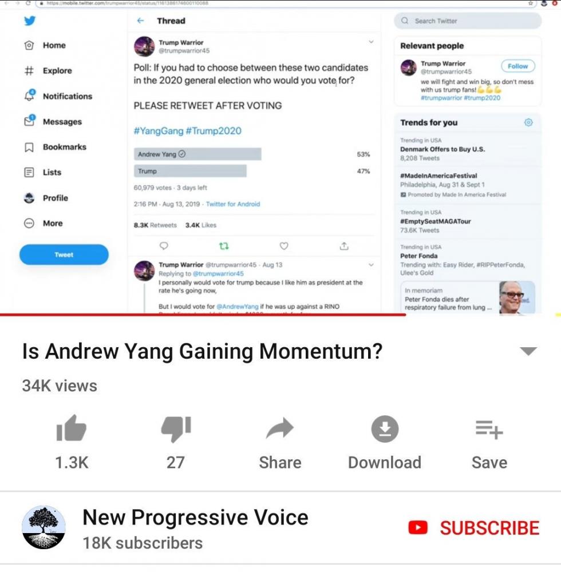Subscribe to New Progressive Voice

pos(474,527)
